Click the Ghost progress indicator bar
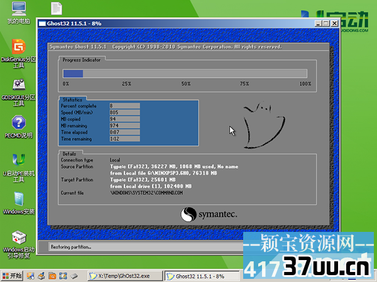Image resolution: width=377 pixels, height=282 pixels. pyautogui.click(x=185, y=73)
